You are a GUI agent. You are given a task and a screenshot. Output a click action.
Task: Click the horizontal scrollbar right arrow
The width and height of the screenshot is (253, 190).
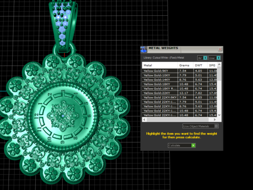click(x=215, y=120)
